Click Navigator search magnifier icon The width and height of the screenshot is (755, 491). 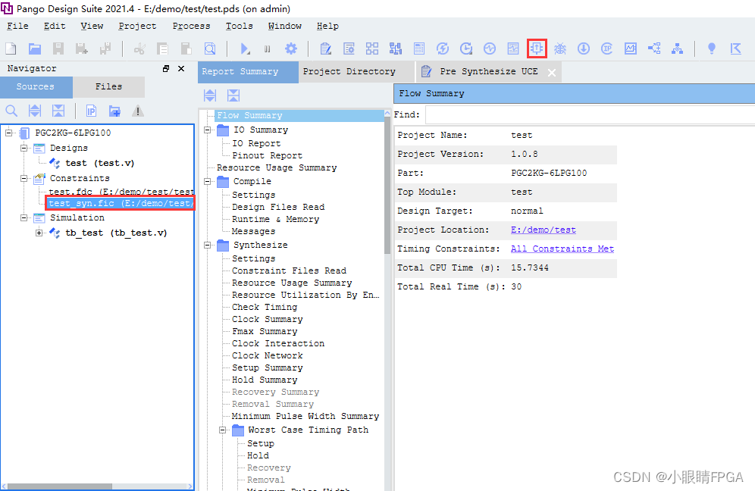11,111
